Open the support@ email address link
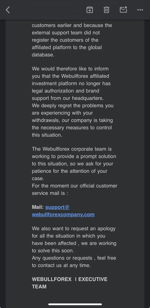The width and height of the screenshot is (150, 308). 57,207
